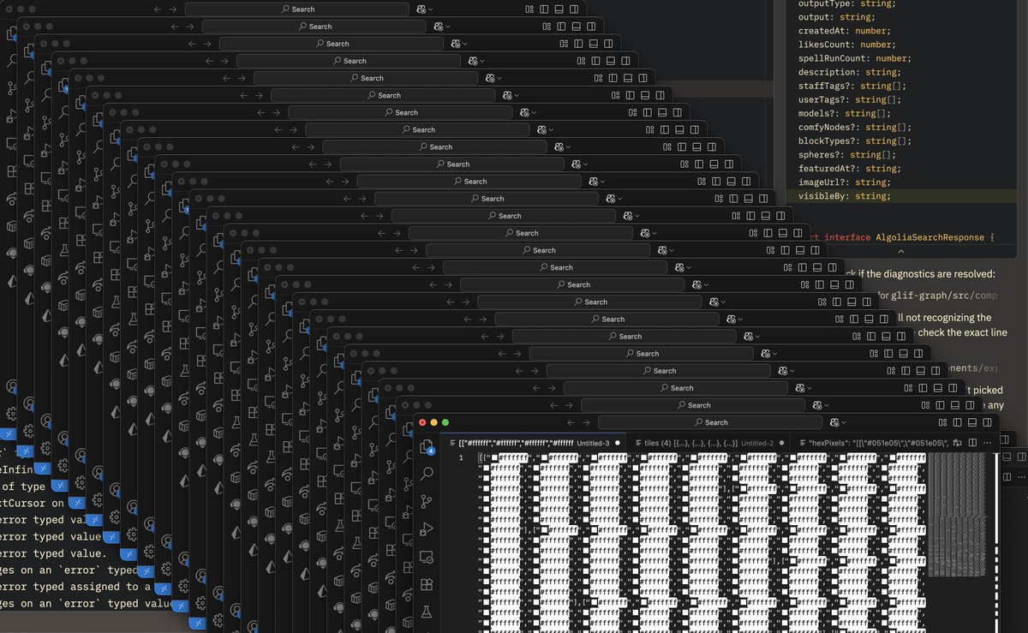Open Search view in the front window's activity bar

pos(427,474)
